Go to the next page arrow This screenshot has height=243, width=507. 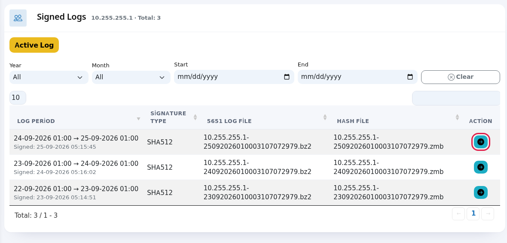[x=488, y=213]
